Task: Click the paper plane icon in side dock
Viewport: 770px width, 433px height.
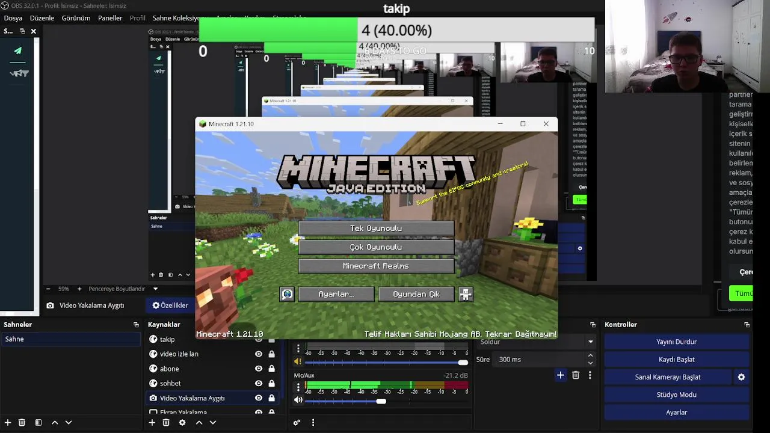Action: click(18, 51)
